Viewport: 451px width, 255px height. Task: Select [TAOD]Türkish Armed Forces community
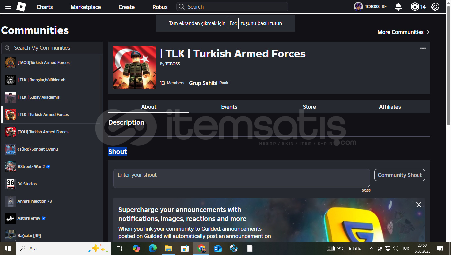coord(52,63)
